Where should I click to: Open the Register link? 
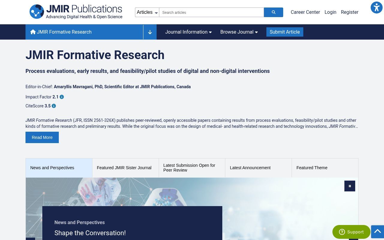point(349,12)
